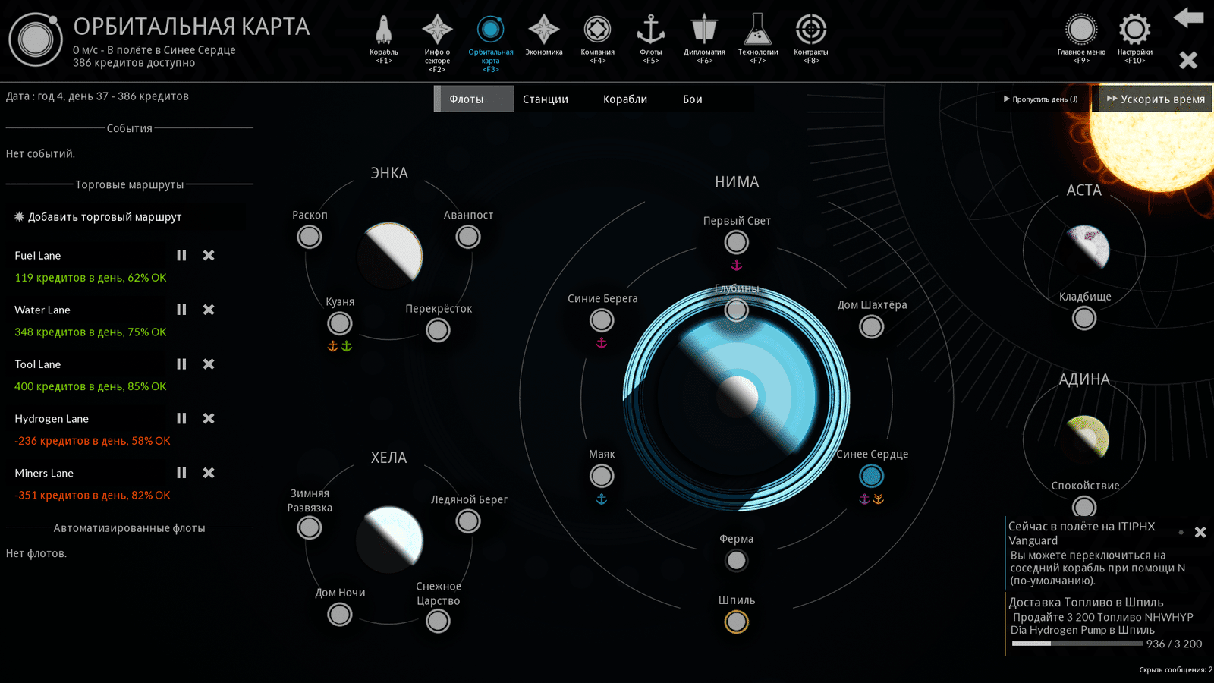Click Скрыть сообщения link

1175,669
